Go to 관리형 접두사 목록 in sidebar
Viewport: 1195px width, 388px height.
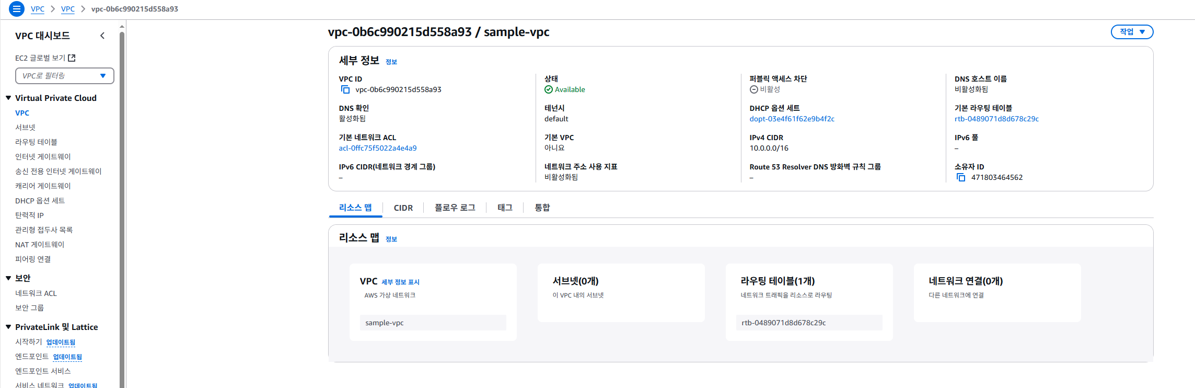[x=44, y=230]
